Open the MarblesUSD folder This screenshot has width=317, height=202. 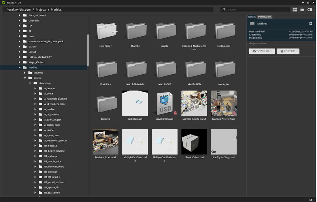(x=195, y=69)
